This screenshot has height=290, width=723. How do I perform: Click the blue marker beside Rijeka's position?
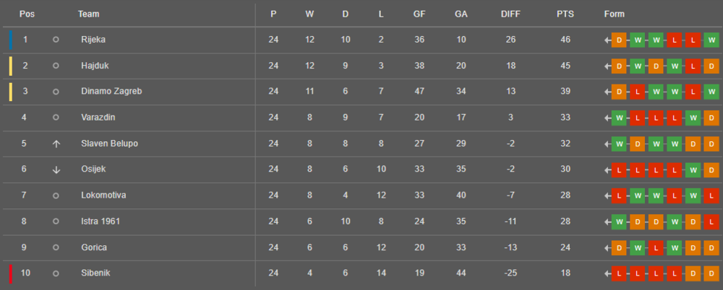point(11,40)
